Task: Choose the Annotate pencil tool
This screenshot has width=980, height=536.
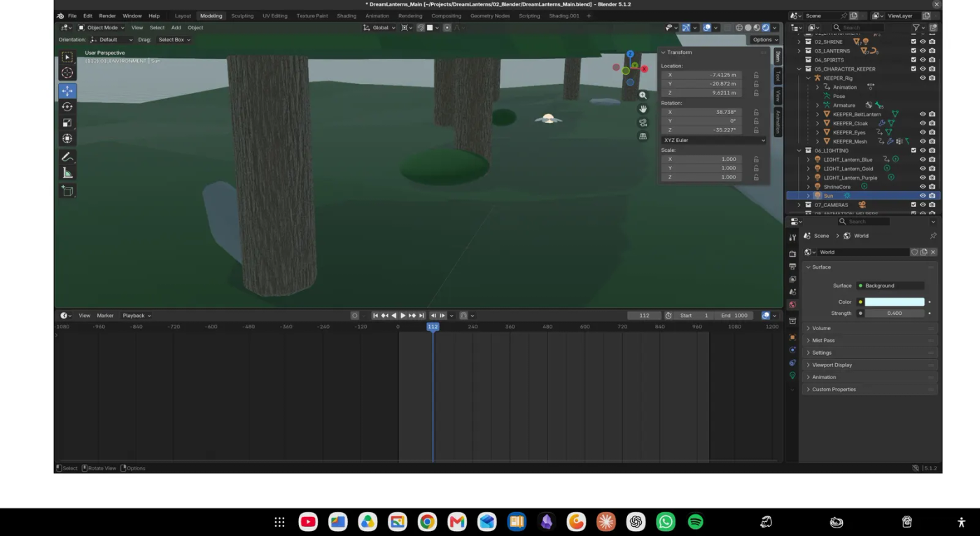Action: [x=67, y=157]
